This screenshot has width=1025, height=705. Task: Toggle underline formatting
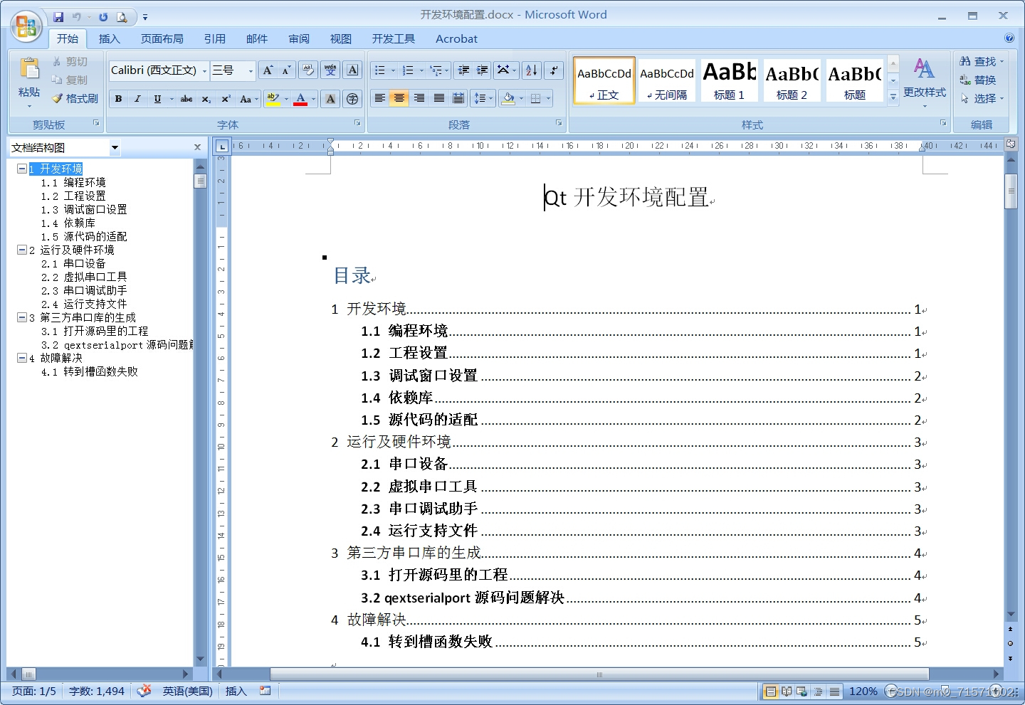[157, 99]
